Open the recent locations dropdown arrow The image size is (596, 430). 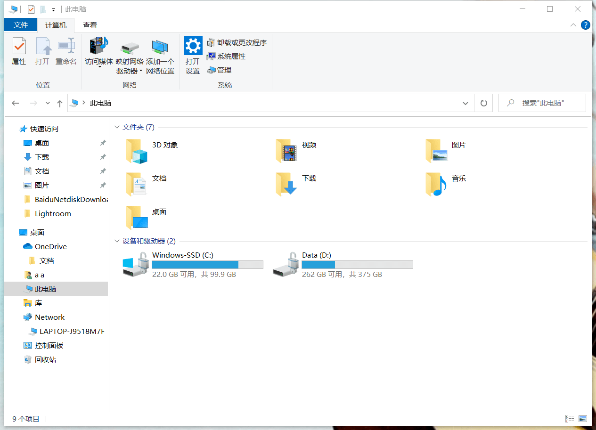(x=48, y=103)
